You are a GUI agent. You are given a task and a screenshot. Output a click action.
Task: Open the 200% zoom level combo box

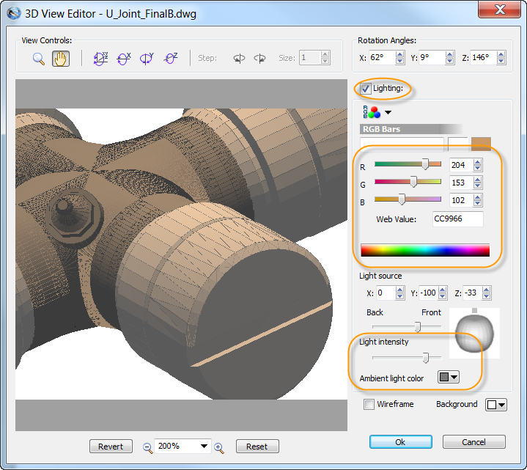pyautogui.click(x=183, y=446)
